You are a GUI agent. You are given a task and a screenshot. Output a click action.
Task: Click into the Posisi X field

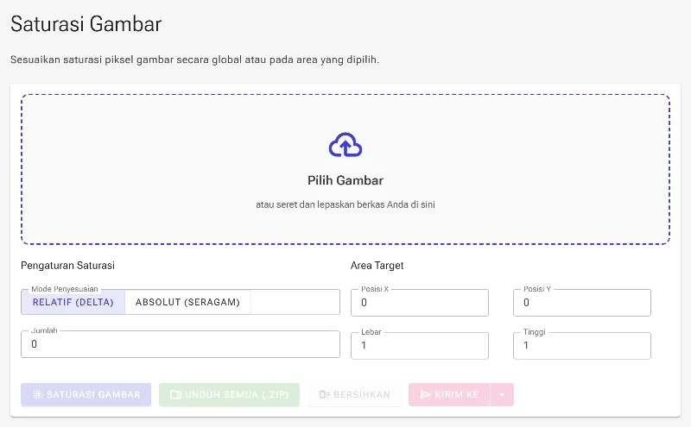click(420, 303)
